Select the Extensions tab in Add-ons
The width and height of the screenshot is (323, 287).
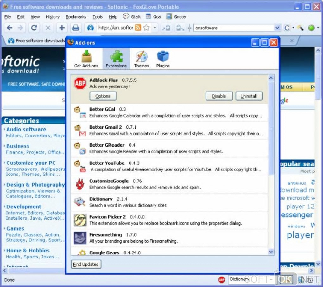[x=116, y=59]
